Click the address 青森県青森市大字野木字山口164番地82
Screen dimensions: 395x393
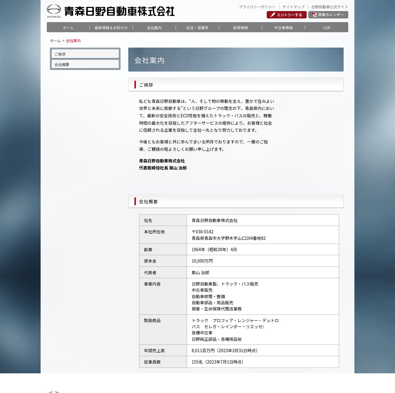[x=229, y=238]
